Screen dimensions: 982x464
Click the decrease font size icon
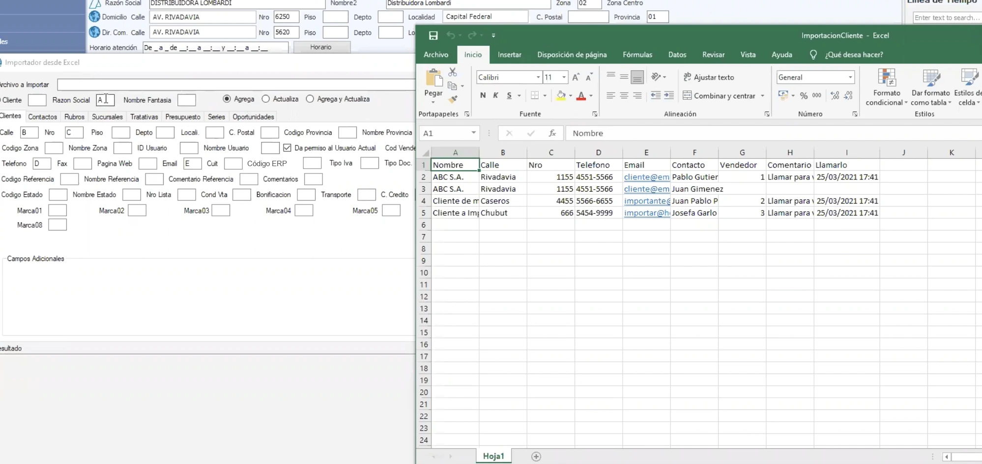(589, 77)
